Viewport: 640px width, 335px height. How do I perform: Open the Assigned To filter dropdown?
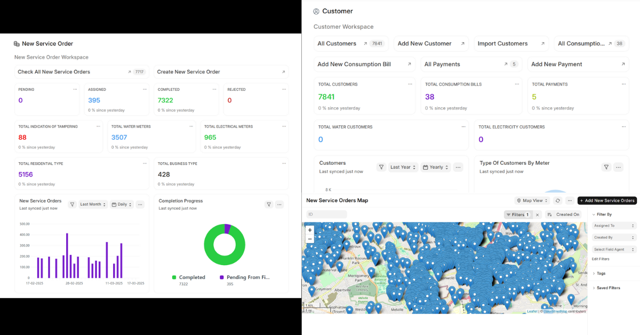pos(614,226)
